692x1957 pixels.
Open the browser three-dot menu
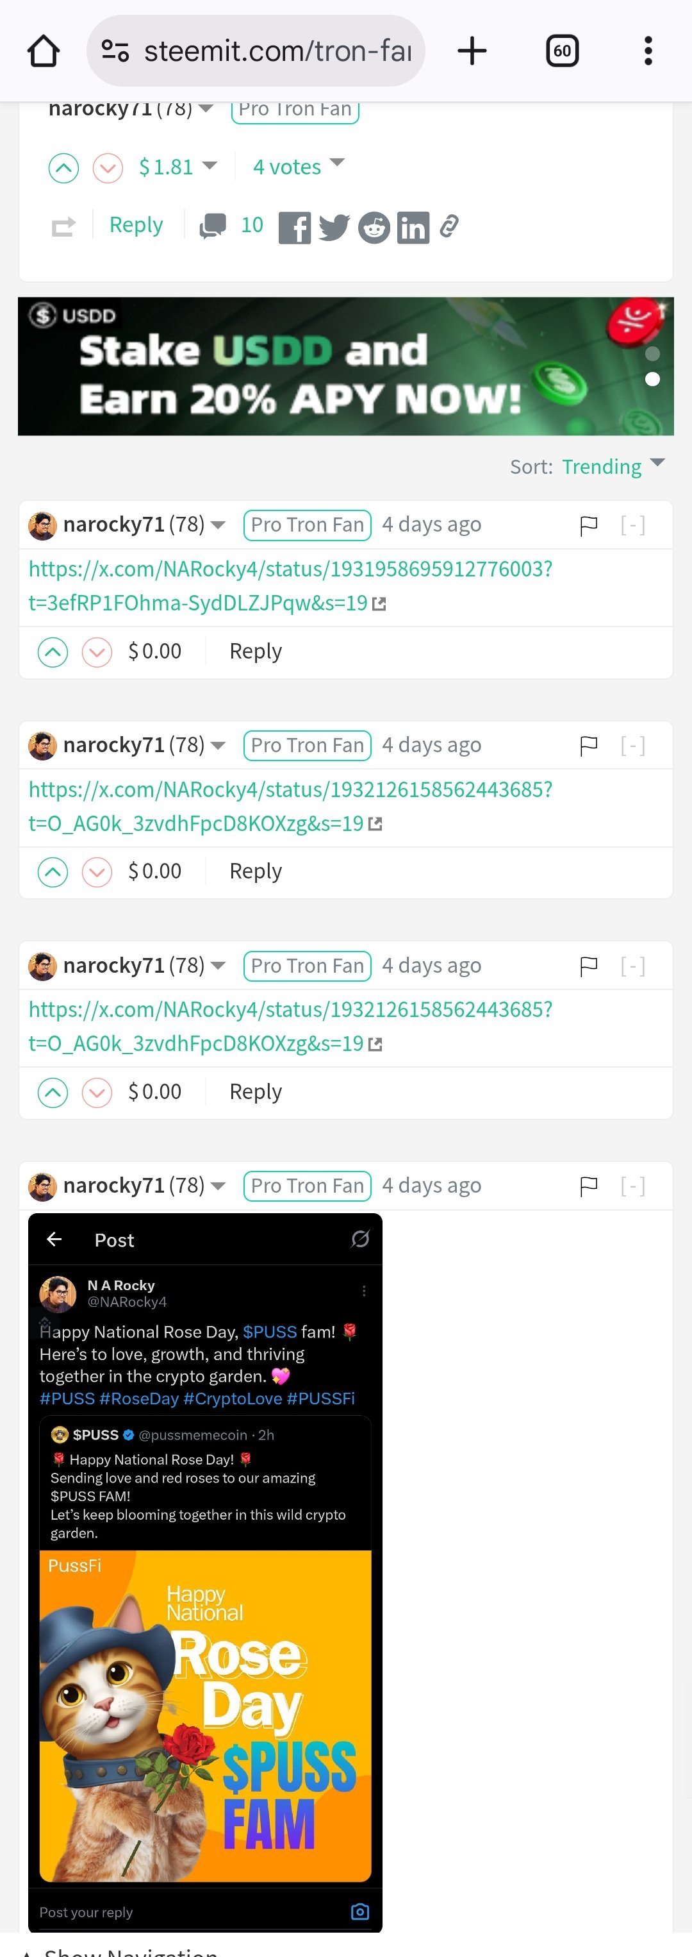click(x=647, y=52)
